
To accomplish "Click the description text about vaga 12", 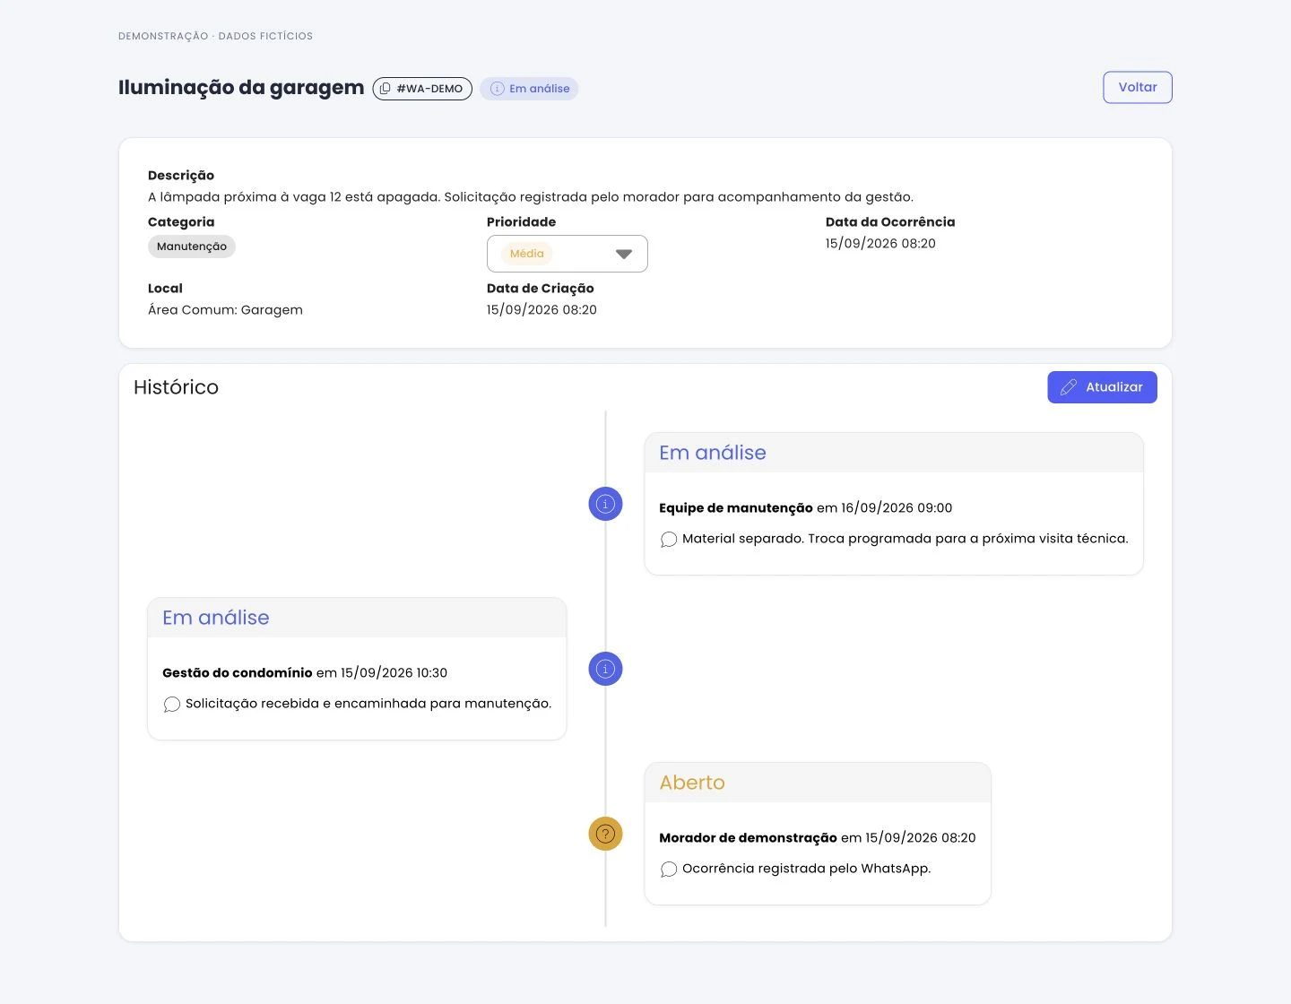I will 531,197.
